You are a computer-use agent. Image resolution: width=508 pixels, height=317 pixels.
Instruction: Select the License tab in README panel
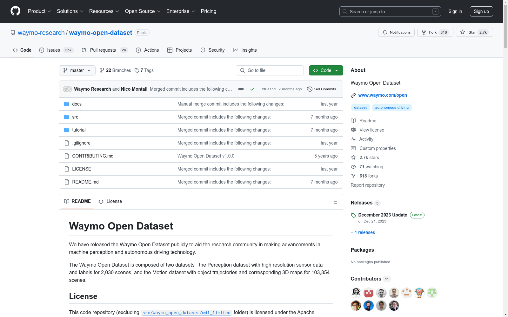110,201
